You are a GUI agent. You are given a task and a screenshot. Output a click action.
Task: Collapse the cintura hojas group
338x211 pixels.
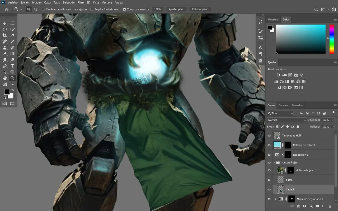pos(274,162)
